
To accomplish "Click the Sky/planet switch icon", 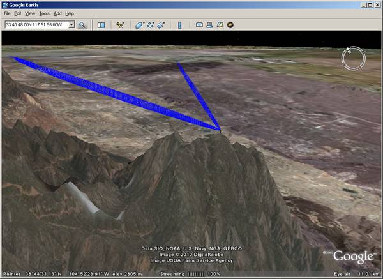I will coord(230,25).
